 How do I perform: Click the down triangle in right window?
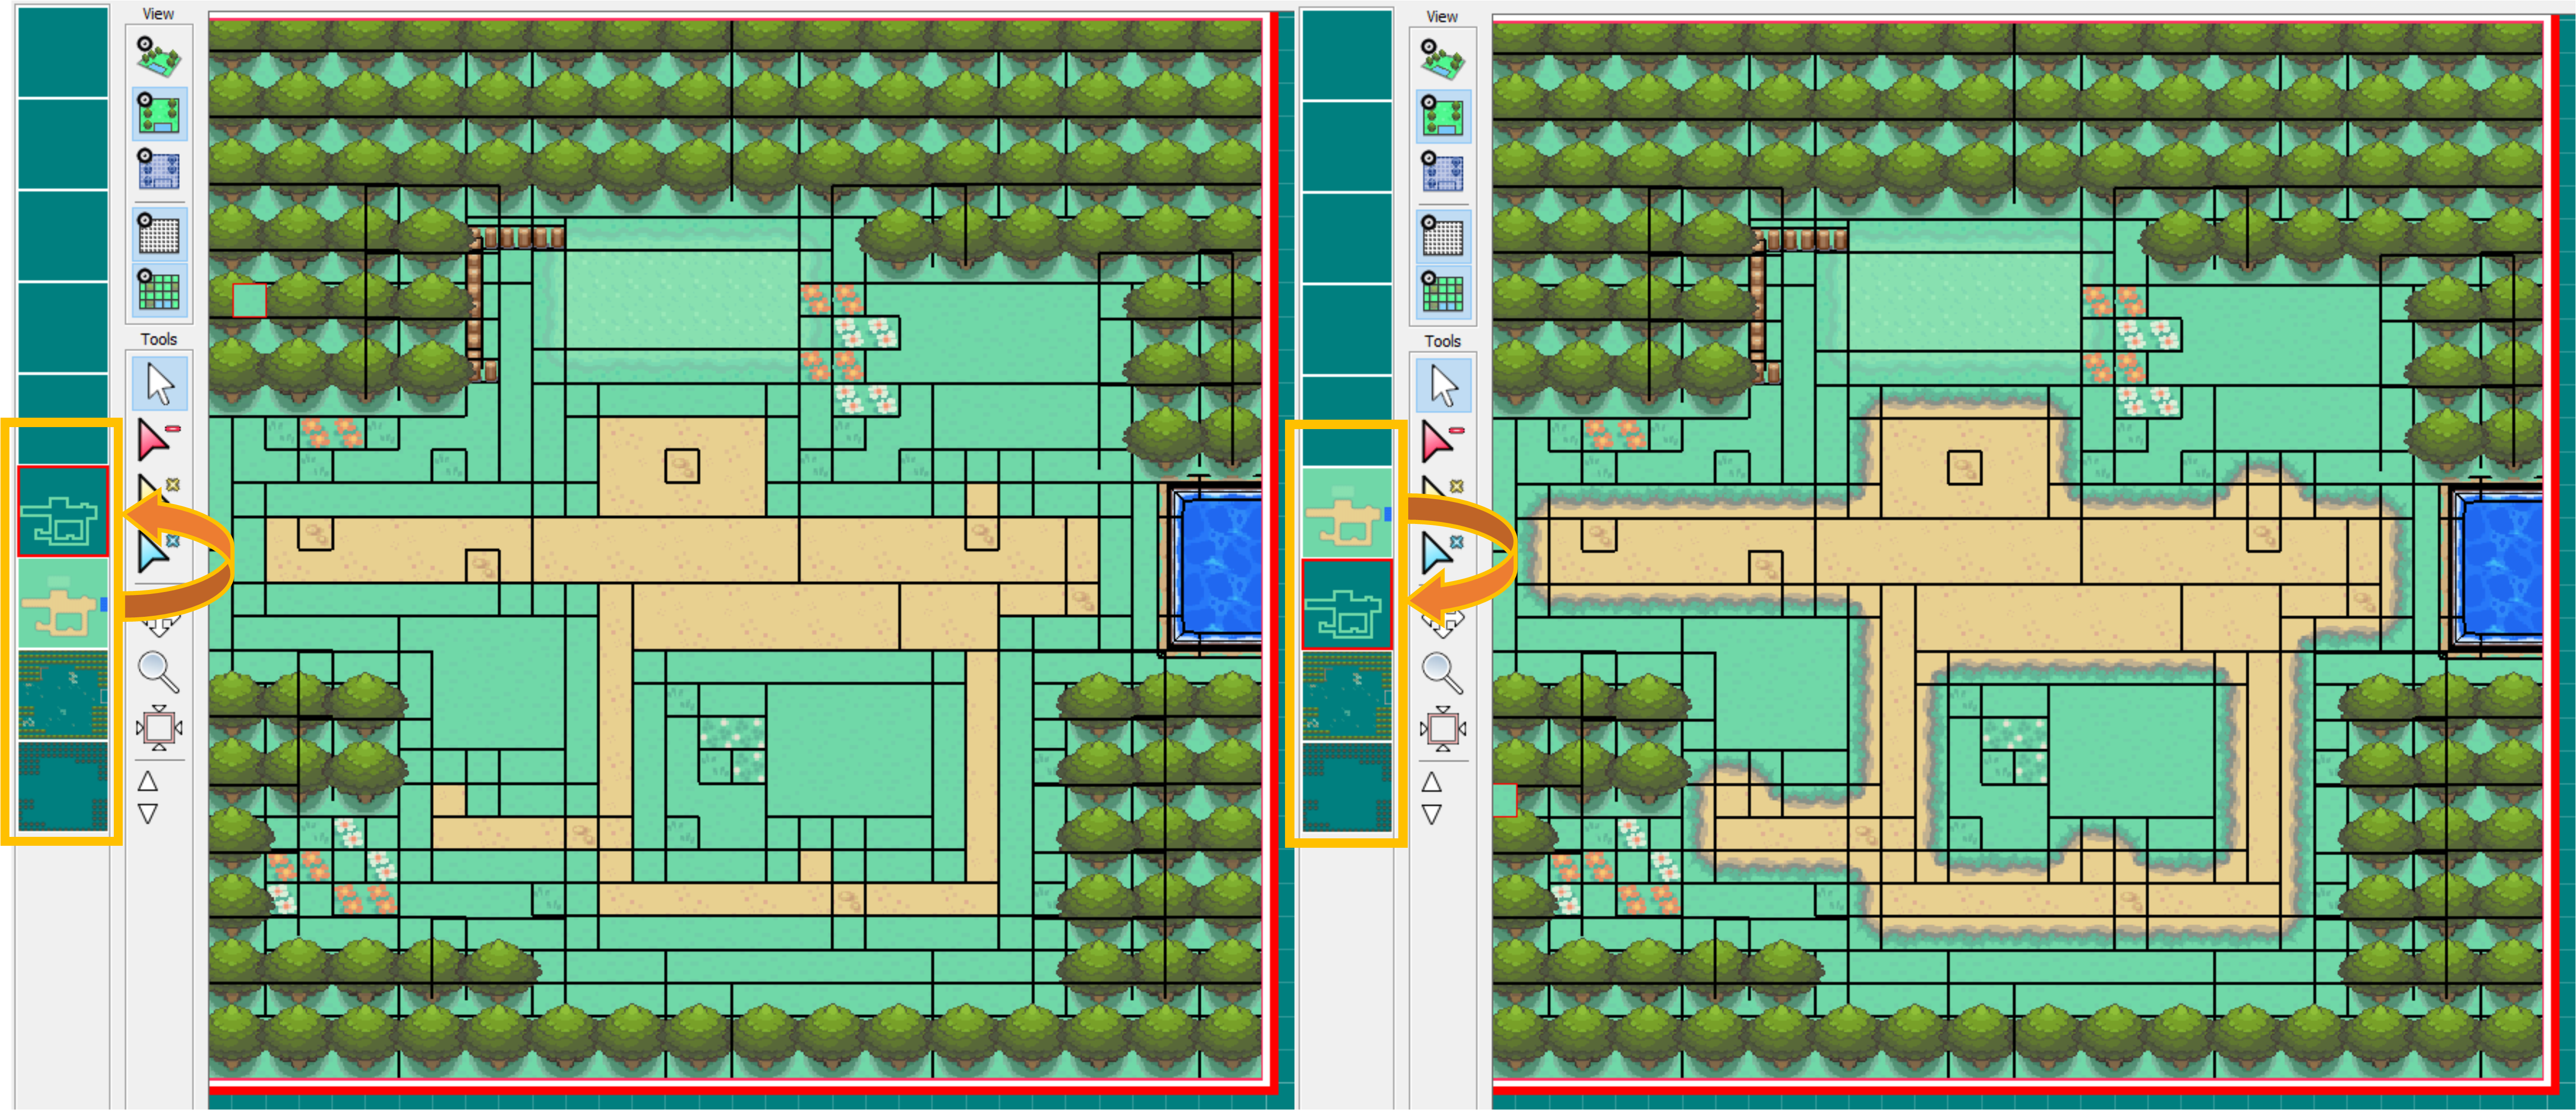1432,815
